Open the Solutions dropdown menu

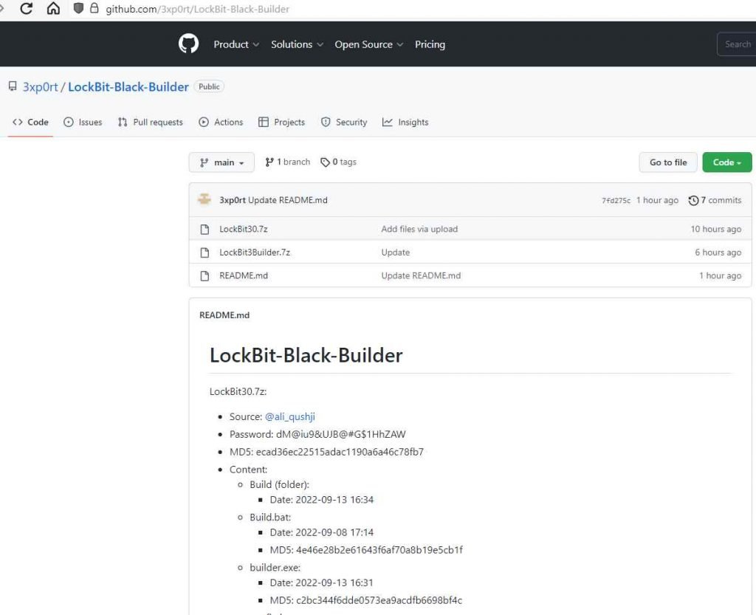click(x=297, y=44)
